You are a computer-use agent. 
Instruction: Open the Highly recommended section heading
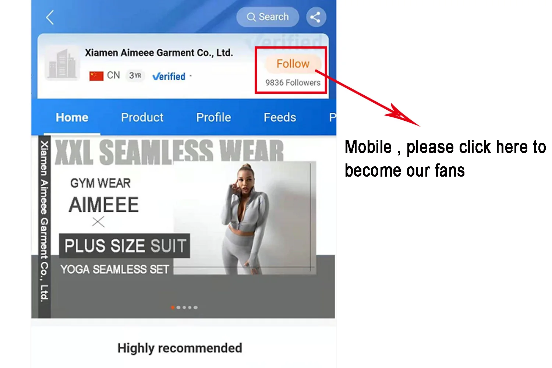[x=180, y=348]
